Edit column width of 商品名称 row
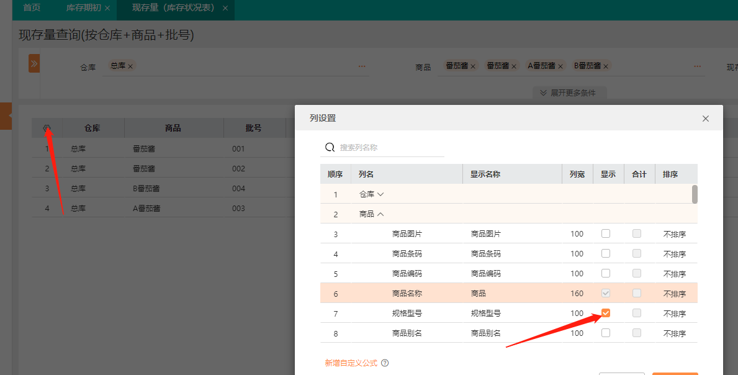 tap(577, 293)
